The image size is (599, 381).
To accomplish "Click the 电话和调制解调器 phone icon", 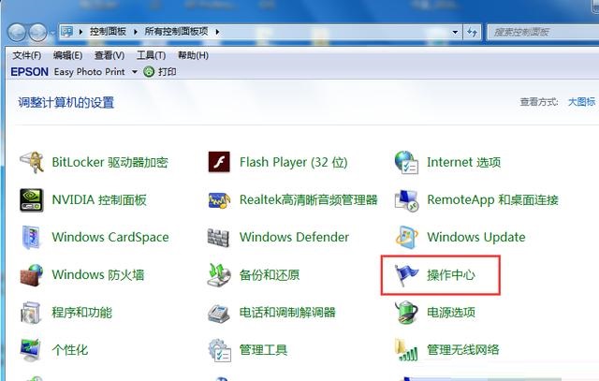I will click(219, 313).
